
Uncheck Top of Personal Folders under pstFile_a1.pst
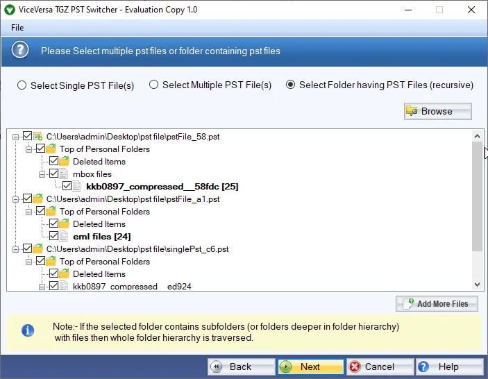click(x=41, y=210)
